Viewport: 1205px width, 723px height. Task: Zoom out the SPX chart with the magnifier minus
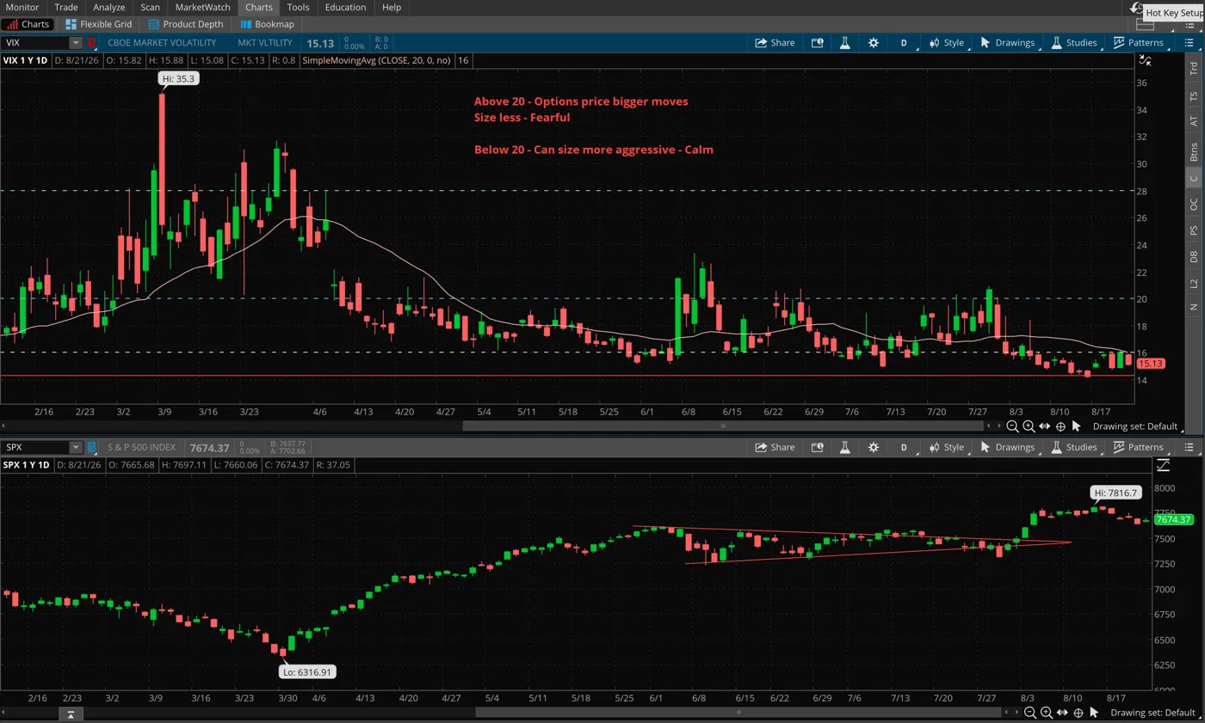pos(1030,713)
